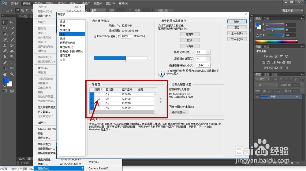
Task: Open 历史记录状态 arrow next to 20
Action: click(x=208, y=52)
